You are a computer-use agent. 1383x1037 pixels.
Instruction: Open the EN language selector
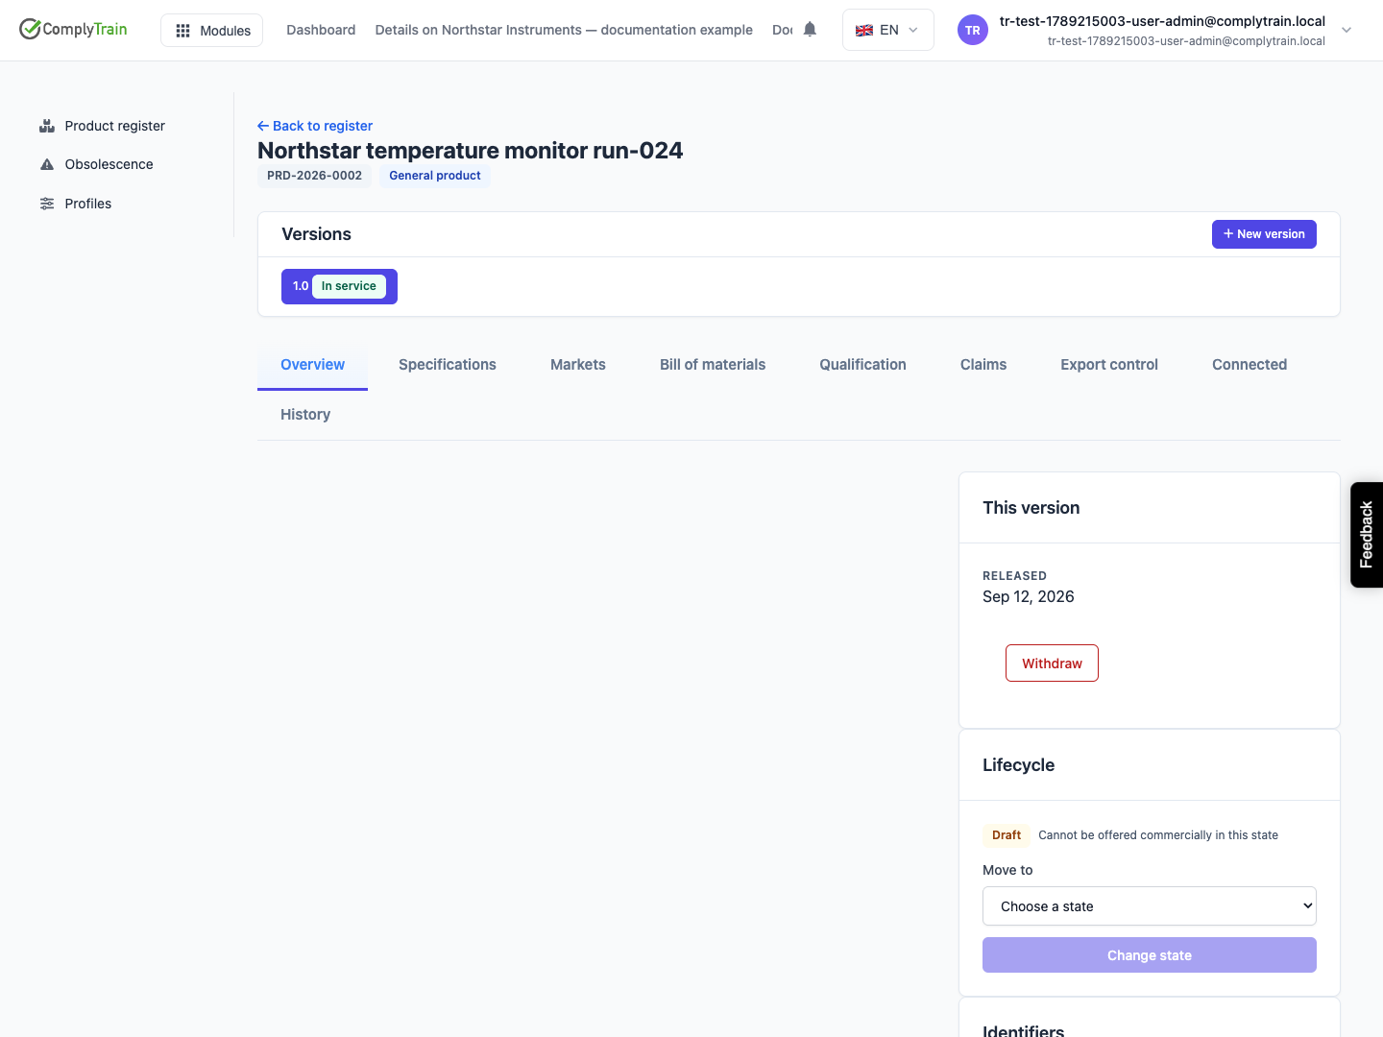pos(887,30)
